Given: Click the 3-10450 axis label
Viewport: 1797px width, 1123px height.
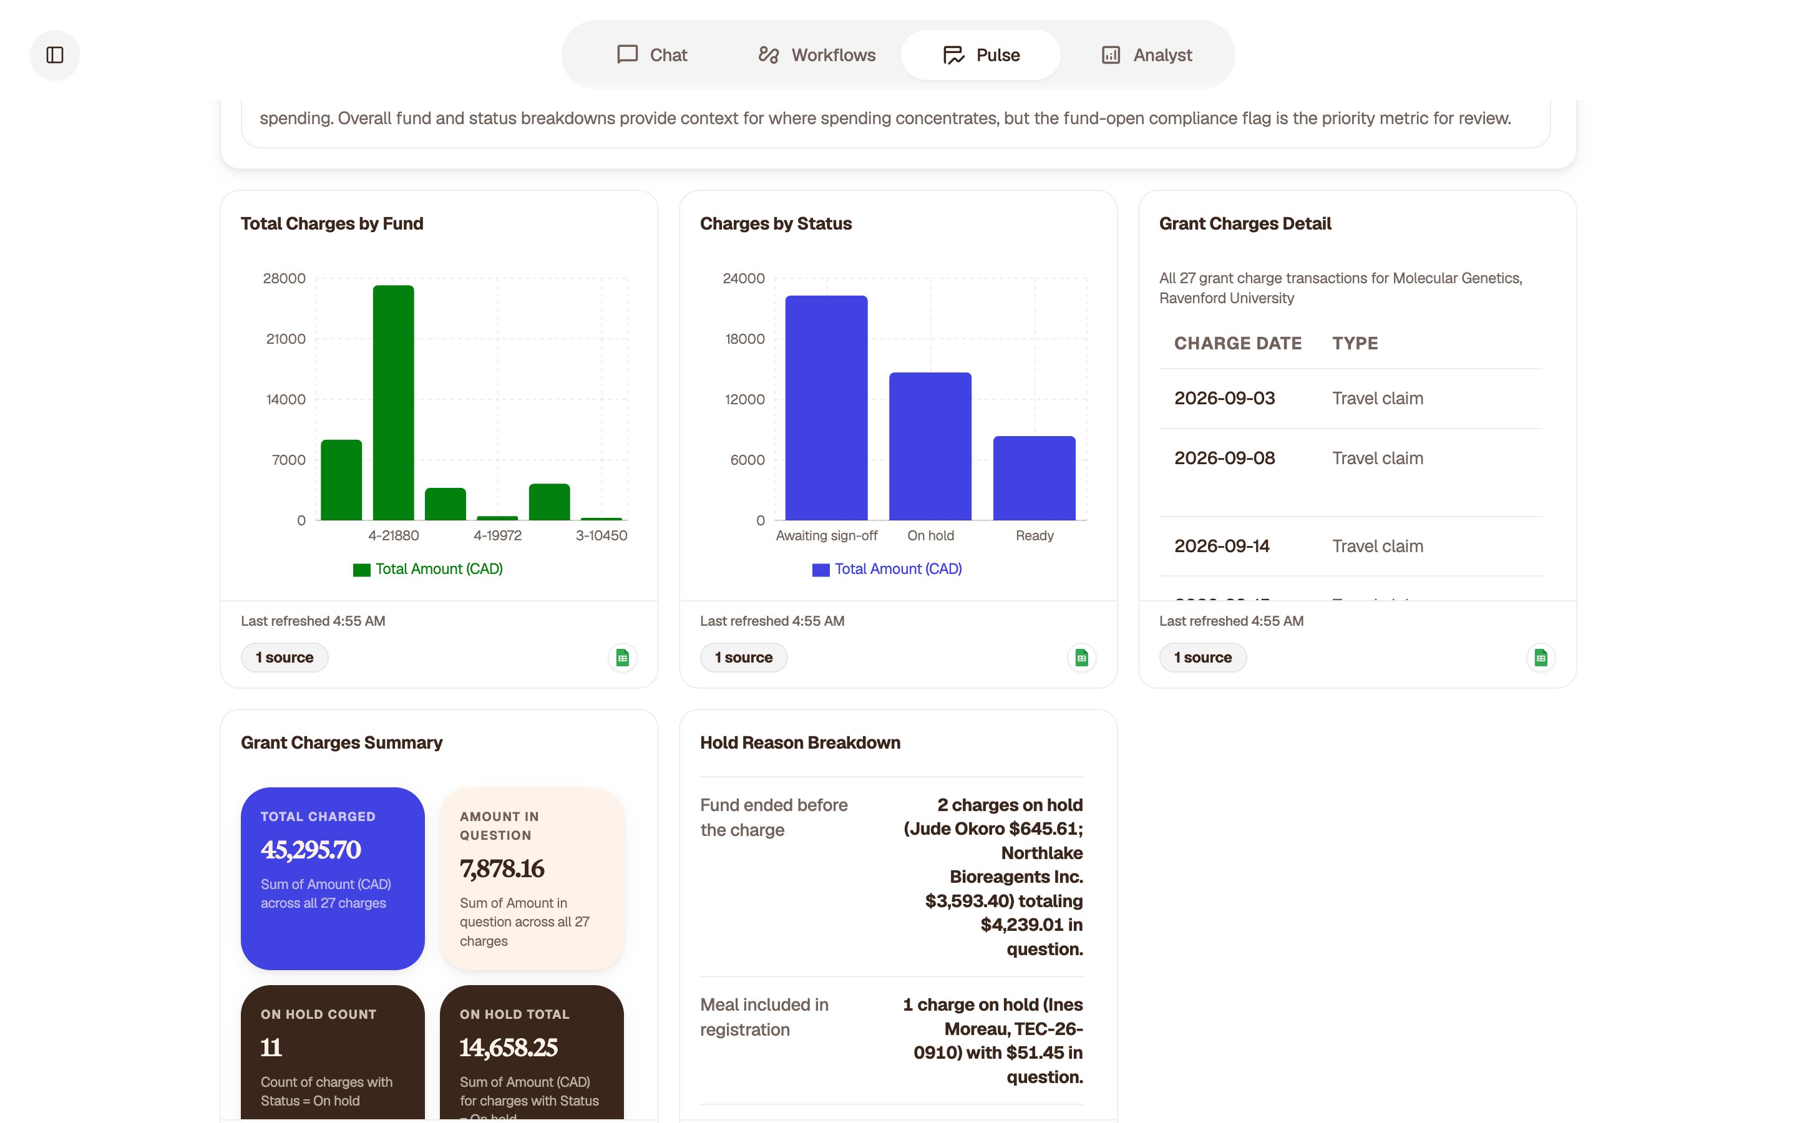Looking at the screenshot, I should point(601,535).
